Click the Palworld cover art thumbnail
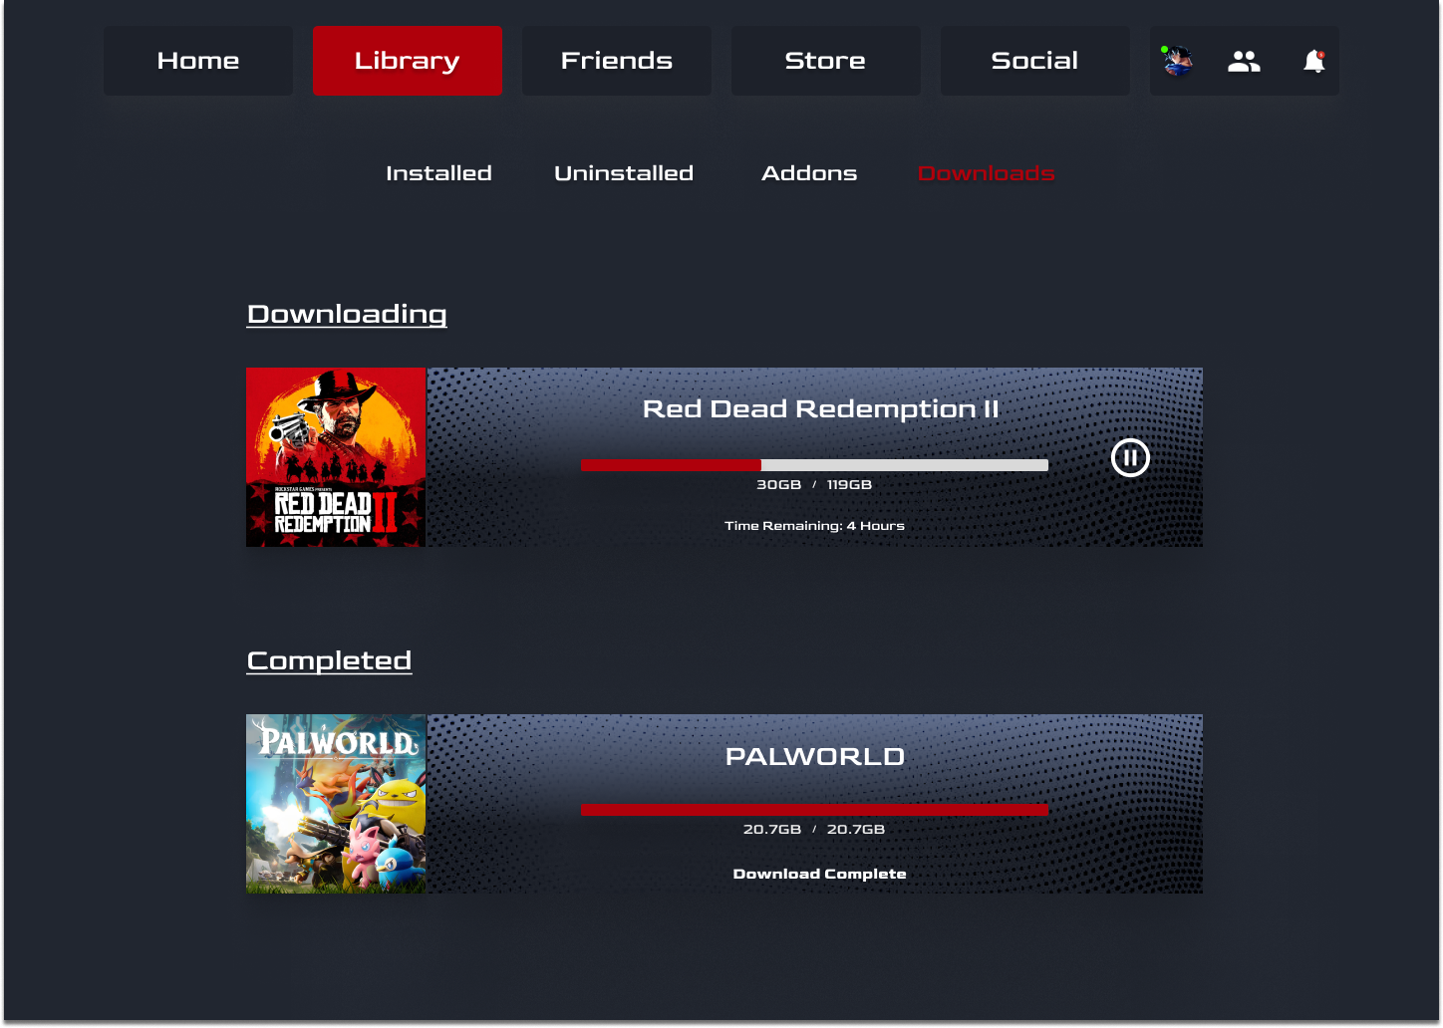Viewport: 1443px width, 1028px height. tap(336, 804)
